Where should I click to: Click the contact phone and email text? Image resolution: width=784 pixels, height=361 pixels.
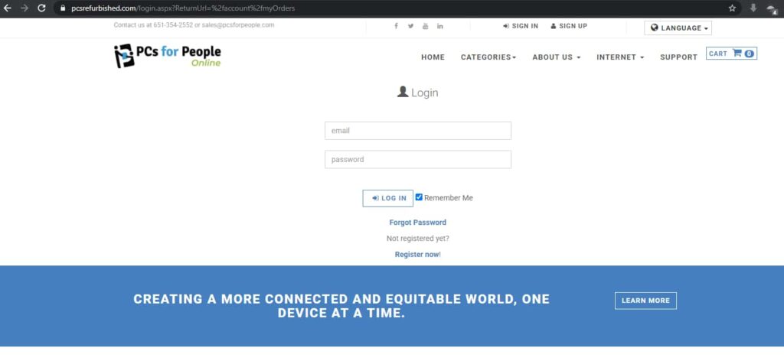[x=194, y=25]
